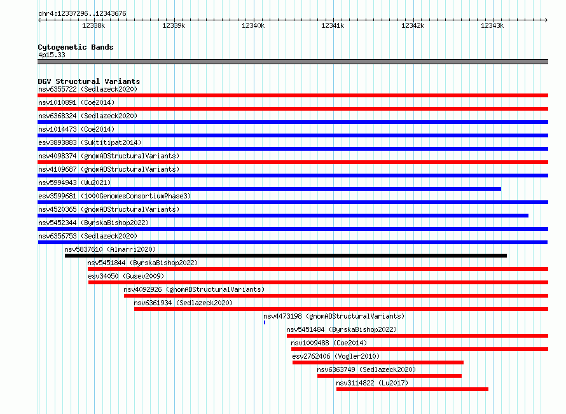Select the red bar of nsv5451484
566x414 pixels.
click(418, 336)
